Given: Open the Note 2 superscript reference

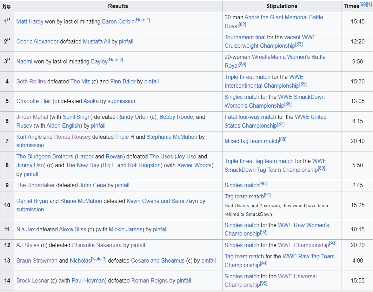Looking at the screenshot, I should (115, 60).
